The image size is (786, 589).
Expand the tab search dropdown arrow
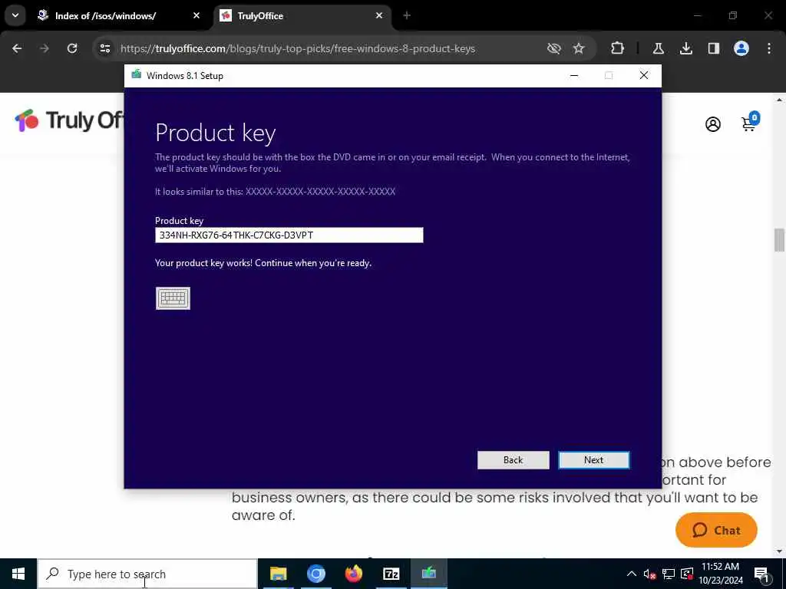pos(15,15)
